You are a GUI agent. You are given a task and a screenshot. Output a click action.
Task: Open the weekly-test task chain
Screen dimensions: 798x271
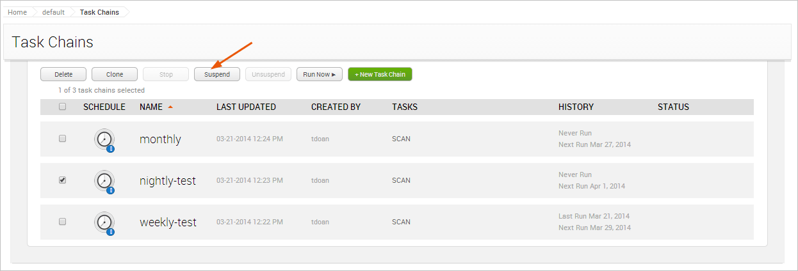[168, 222]
